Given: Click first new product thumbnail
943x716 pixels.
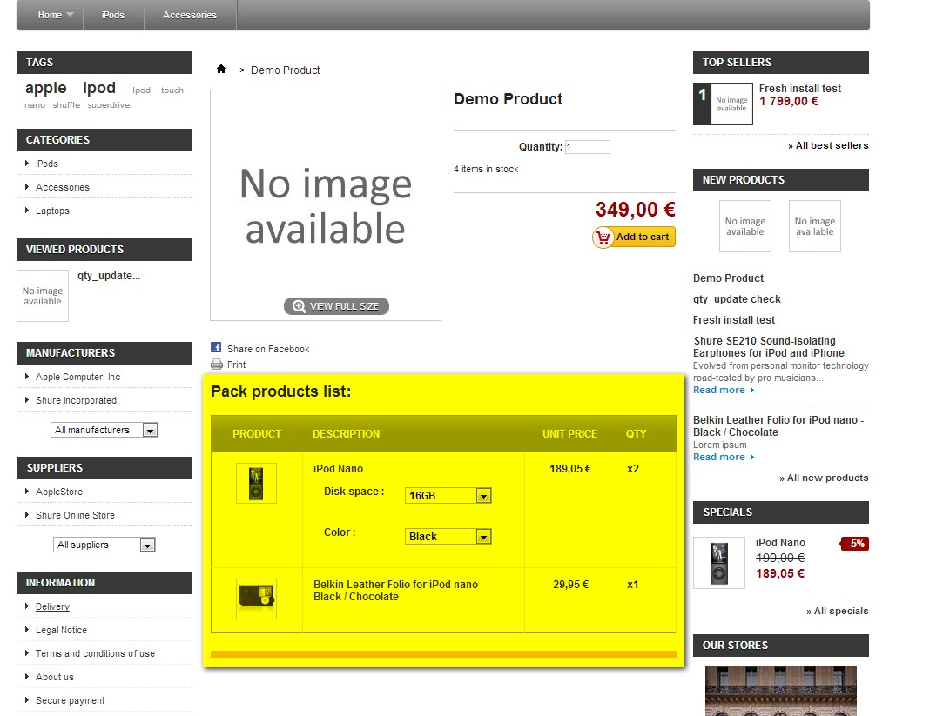Looking at the screenshot, I should point(745,226).
